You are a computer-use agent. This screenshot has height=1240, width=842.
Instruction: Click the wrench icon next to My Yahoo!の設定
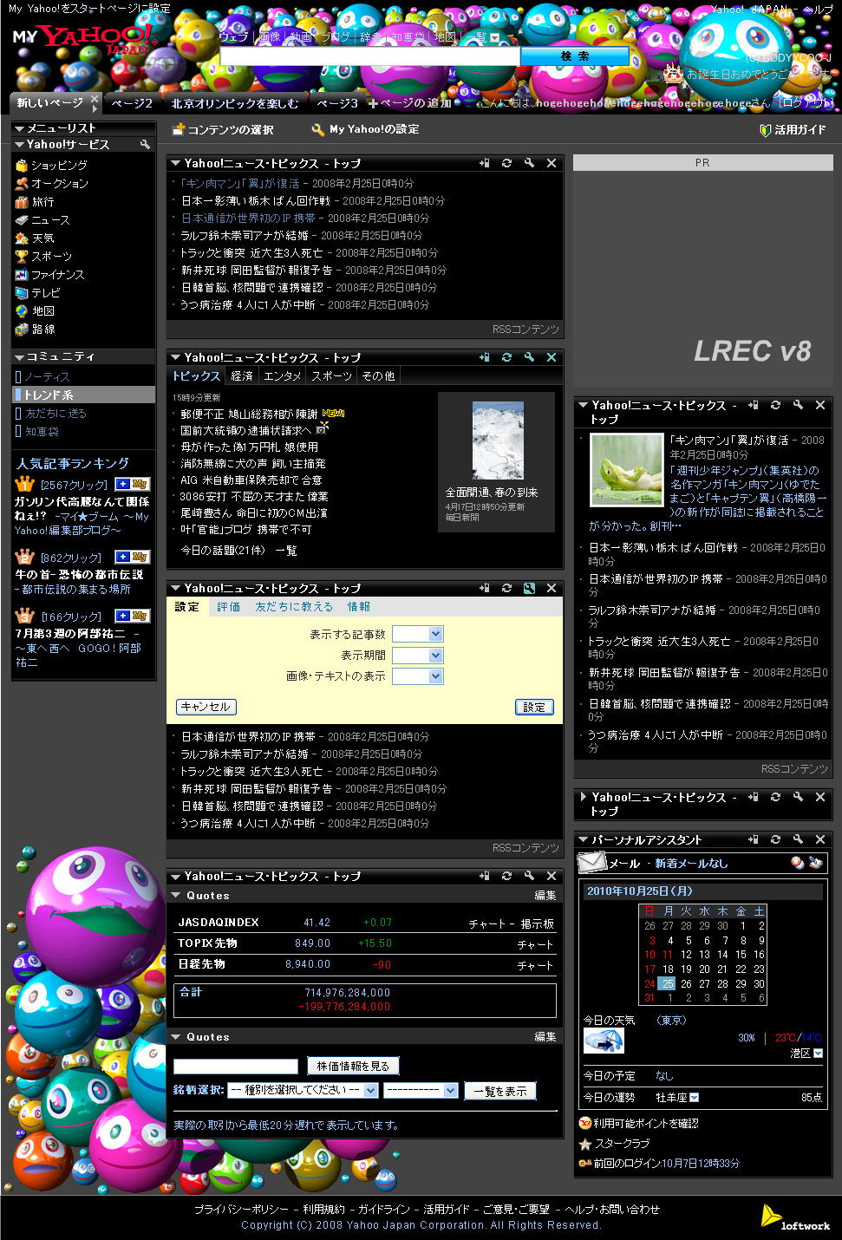coord(318,129)
